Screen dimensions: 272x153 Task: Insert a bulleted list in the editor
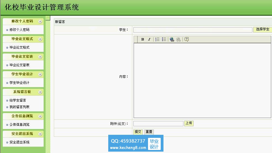[164, 39]
